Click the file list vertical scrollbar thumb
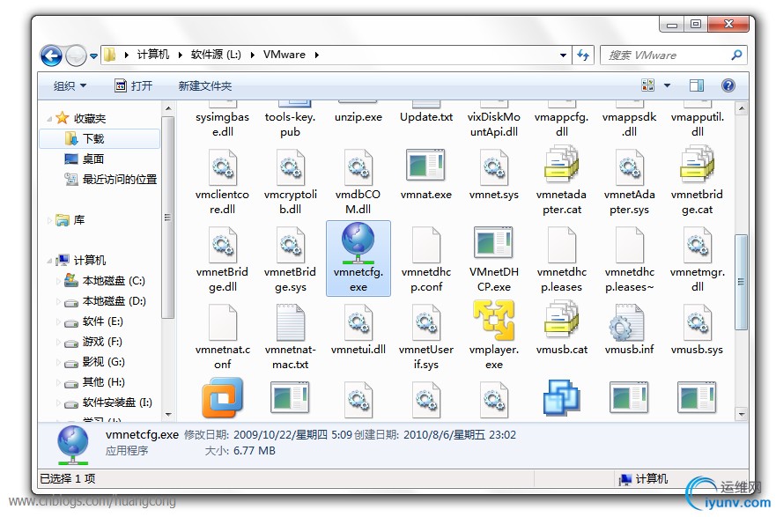Image resolution: width=776 pixels, height=517 pixels. coord(741,282)
